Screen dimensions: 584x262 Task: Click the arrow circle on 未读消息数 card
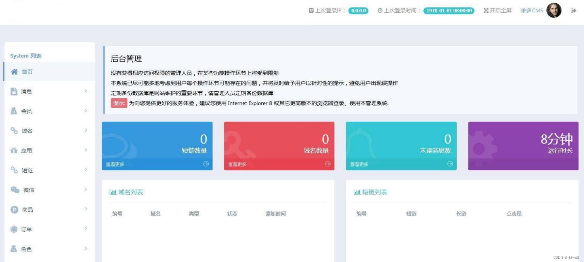point(450,164)
